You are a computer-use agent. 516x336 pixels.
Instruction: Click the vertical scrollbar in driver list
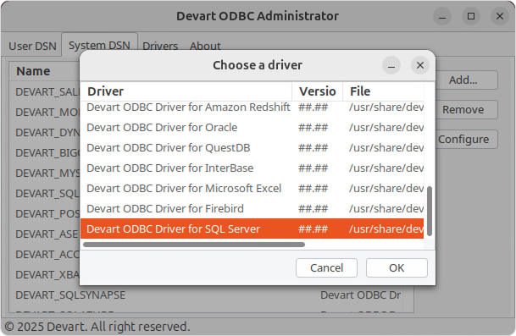pos(429,211)
